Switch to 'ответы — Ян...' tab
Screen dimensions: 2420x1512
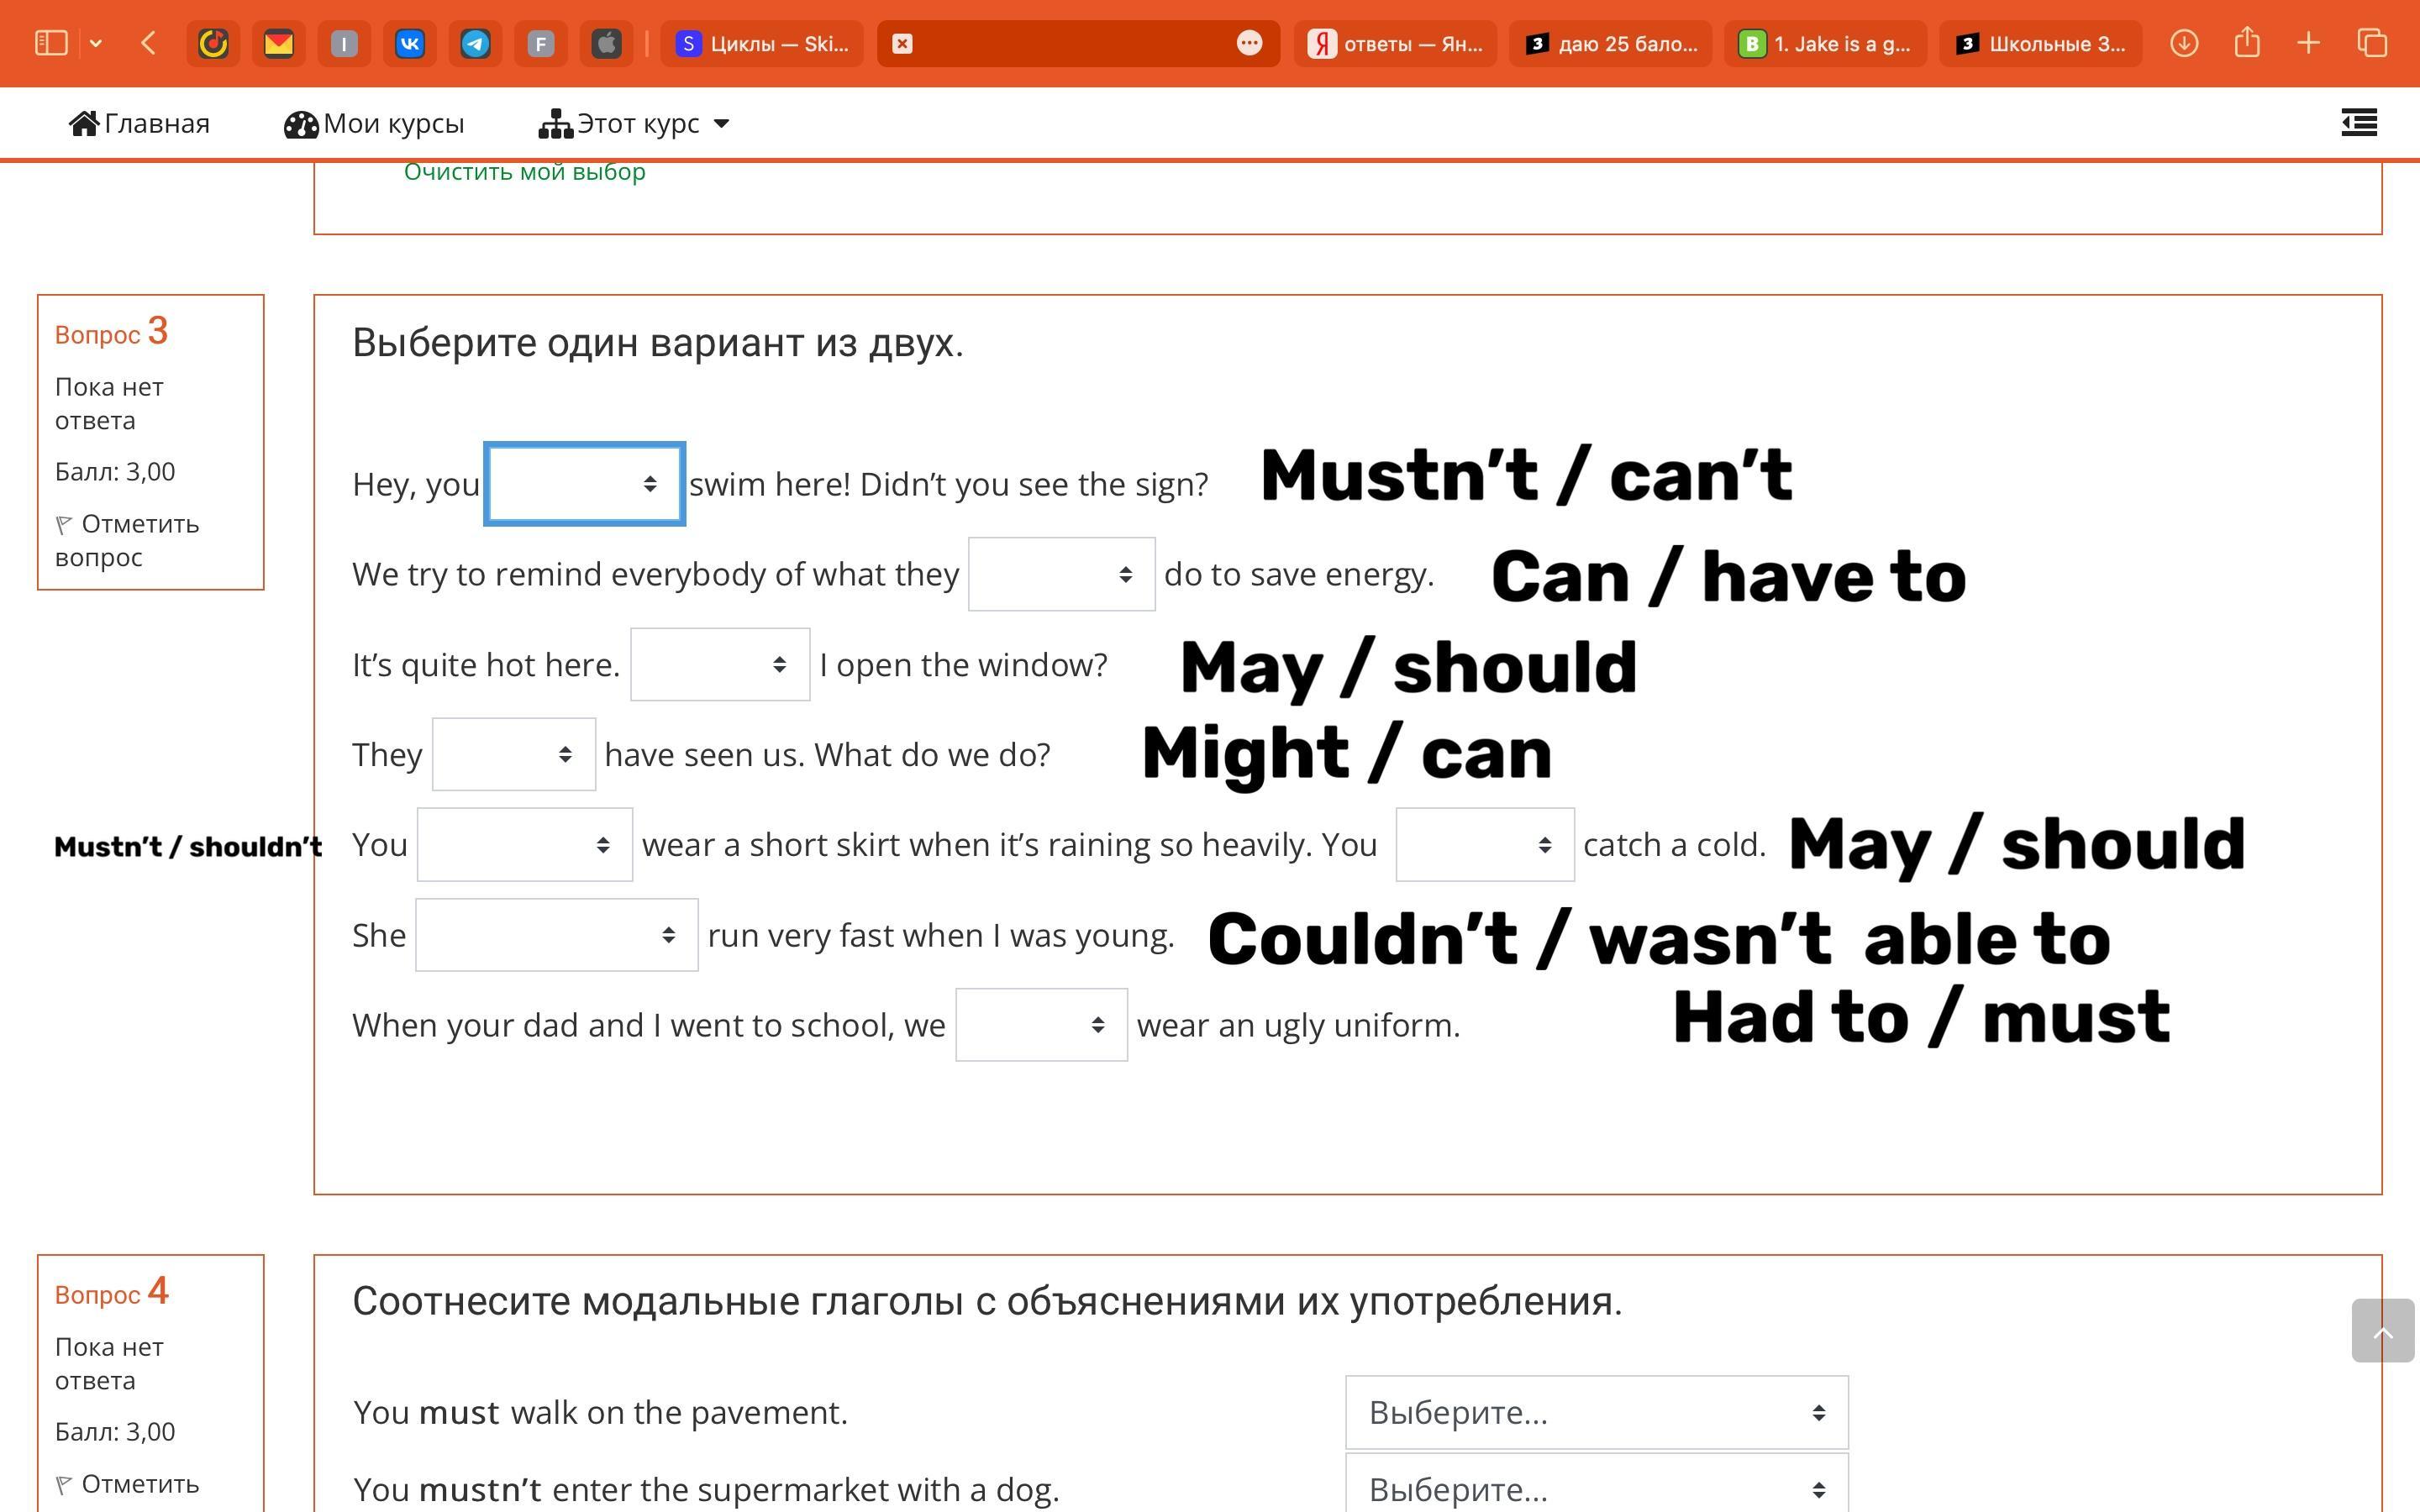[1395, 44]
